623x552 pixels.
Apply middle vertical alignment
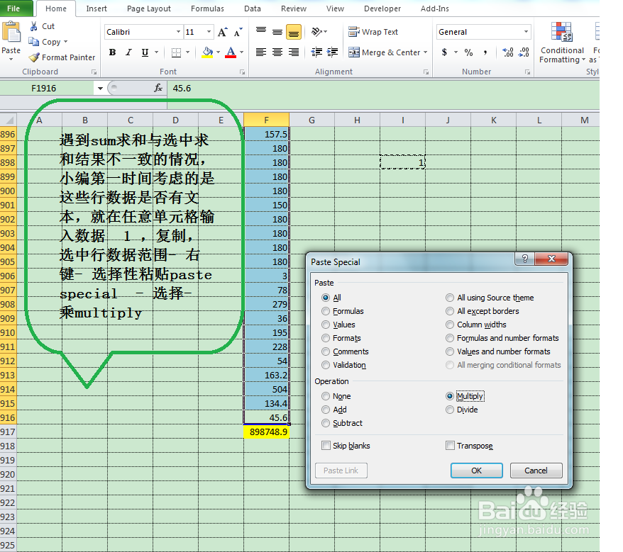coord(277,32)
